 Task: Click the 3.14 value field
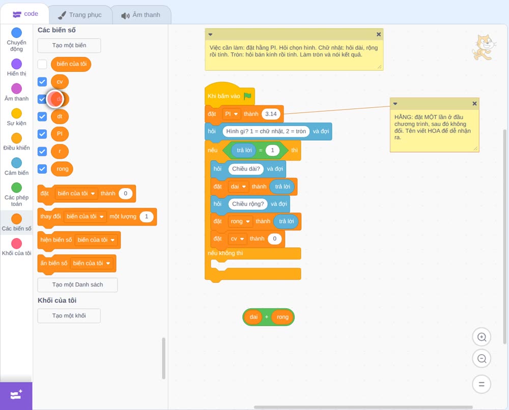click(271, 114)
